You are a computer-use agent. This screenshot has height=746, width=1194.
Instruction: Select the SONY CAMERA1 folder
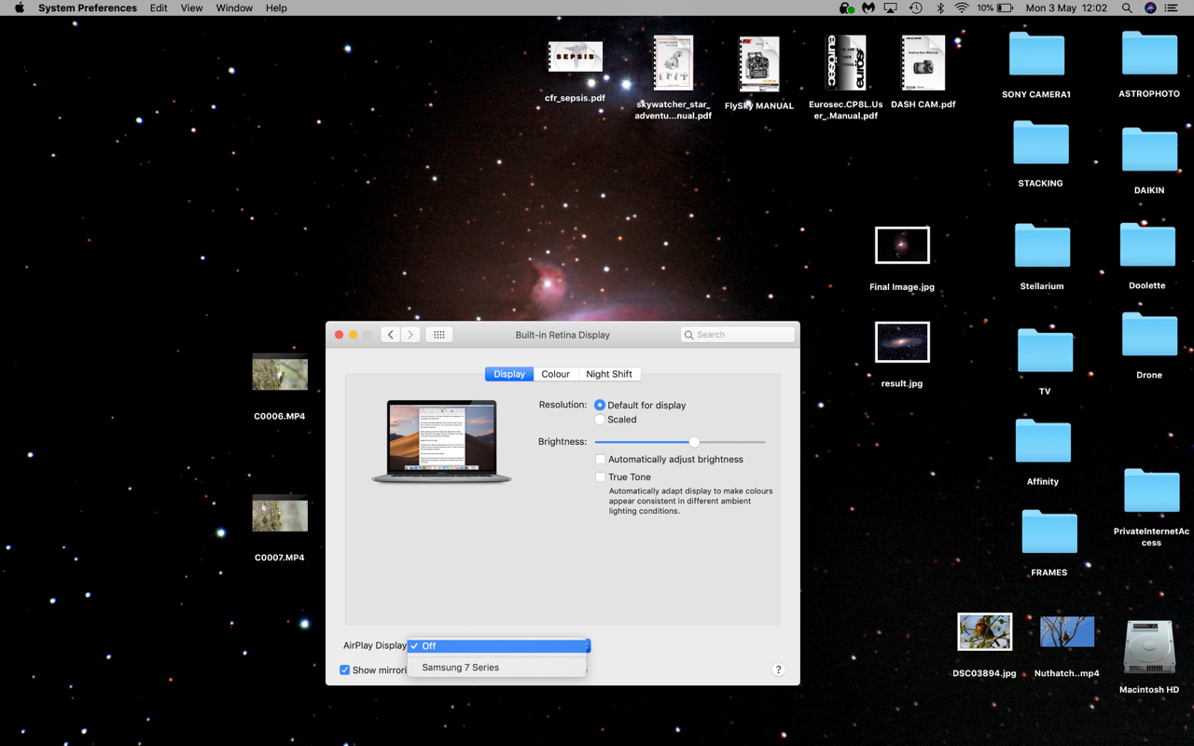point(1036,54)
